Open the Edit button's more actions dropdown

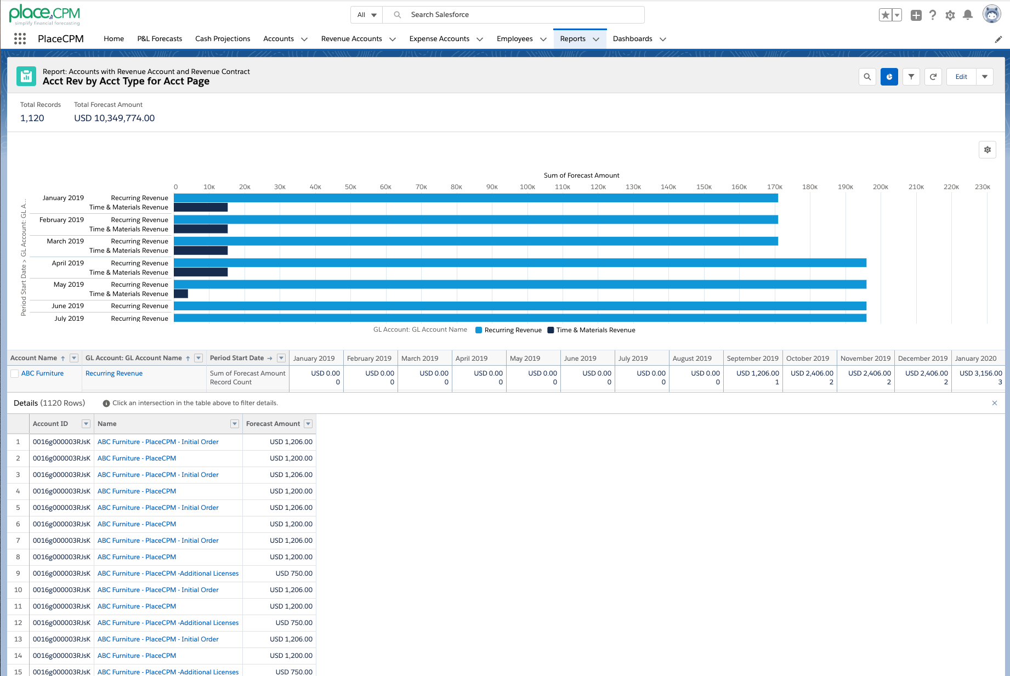[x=985, y=77]
